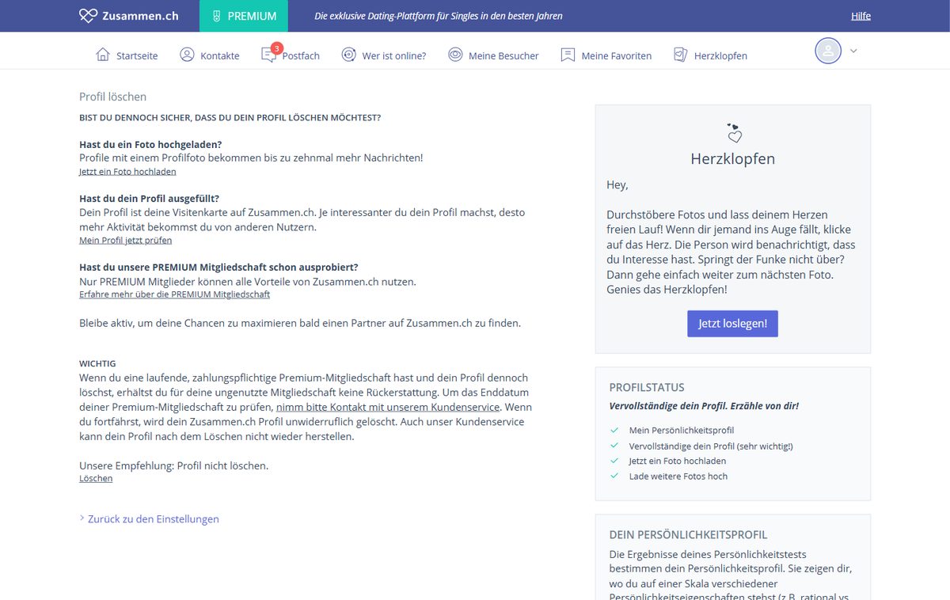Click the Meine Besucher eye icon
Screen dimensions: 950x600
[455, 55]
